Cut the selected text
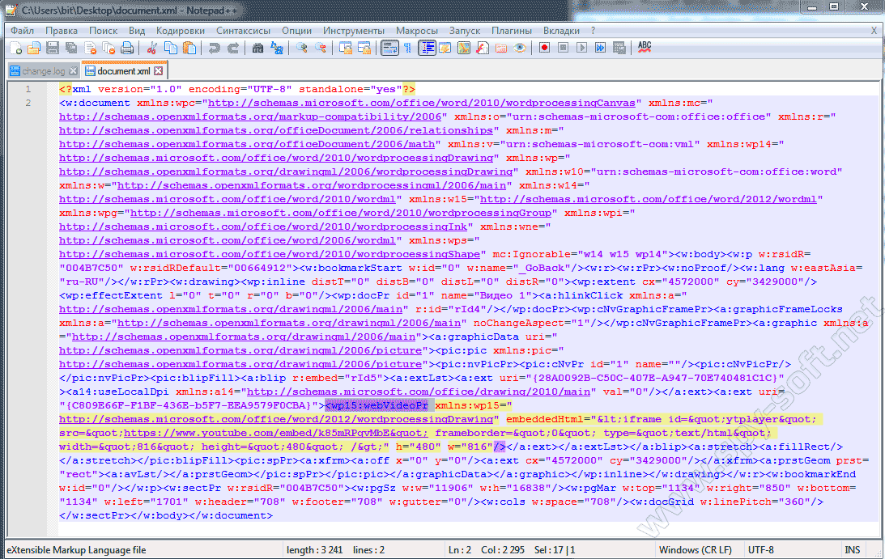Screen dimensions: 885x559 coord(151,49)
